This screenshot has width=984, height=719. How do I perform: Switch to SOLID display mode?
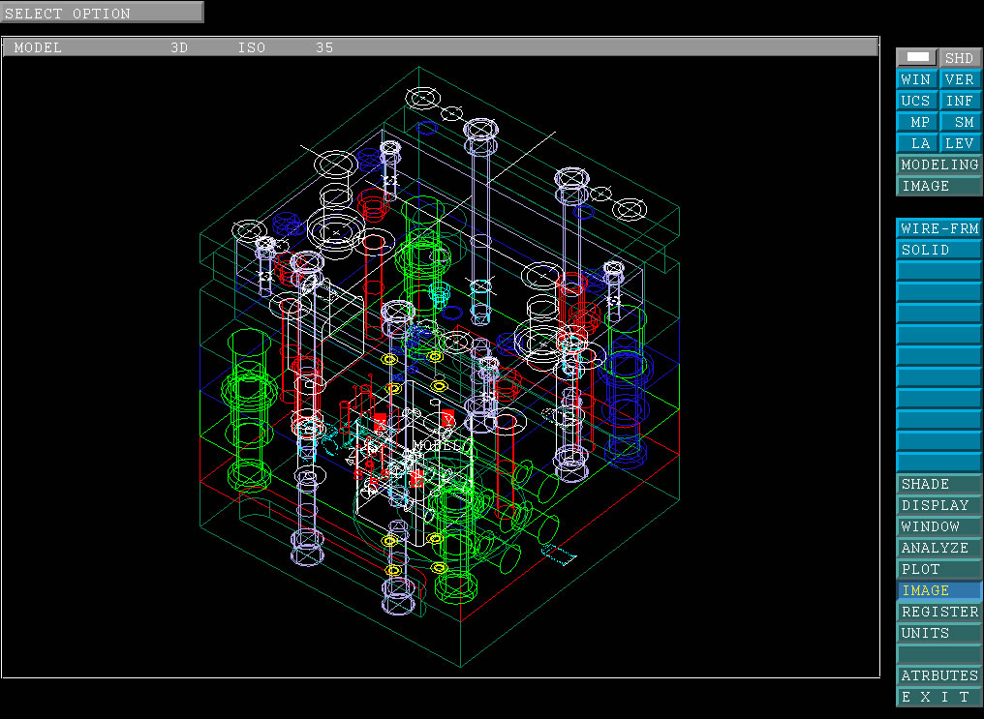[938, 250]
